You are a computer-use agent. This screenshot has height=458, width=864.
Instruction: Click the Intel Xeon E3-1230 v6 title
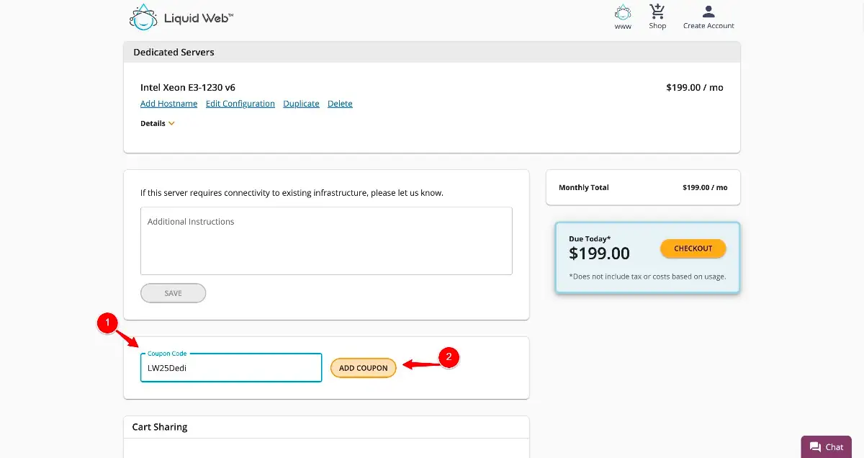point(188,88)
